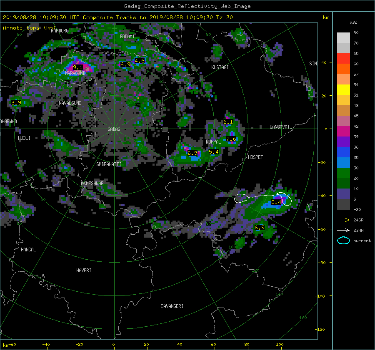Click the 9.1 storm top label near NARAGUND
This screenshot has width=375, height=350.
[x=78, y=67]
